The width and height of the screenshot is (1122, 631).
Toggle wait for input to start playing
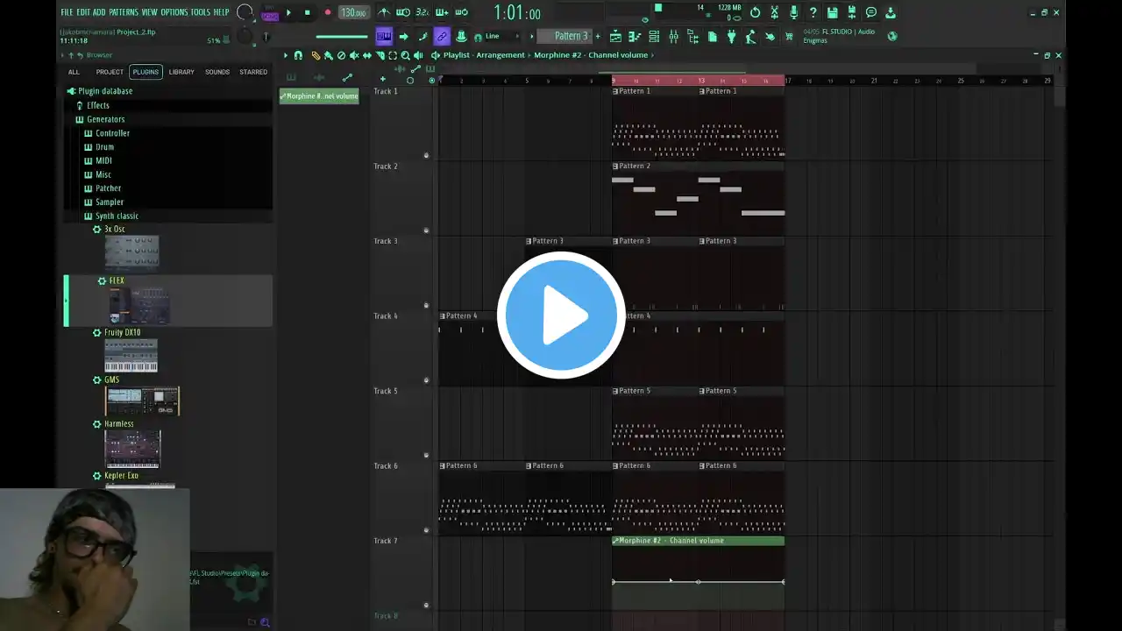click(403, 12)
